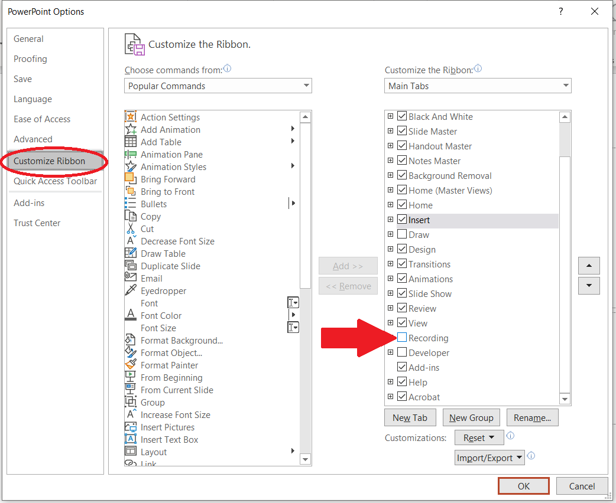
Task: Create a New Tab
Action: pyautogui.click(x=410, y=417)
